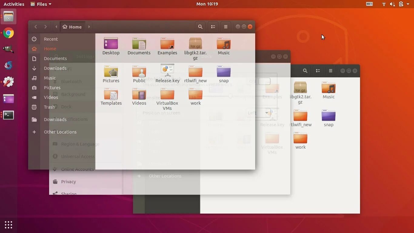414x233 pixels.
Task: Open search in the front Files window
Action: (200, 27)
